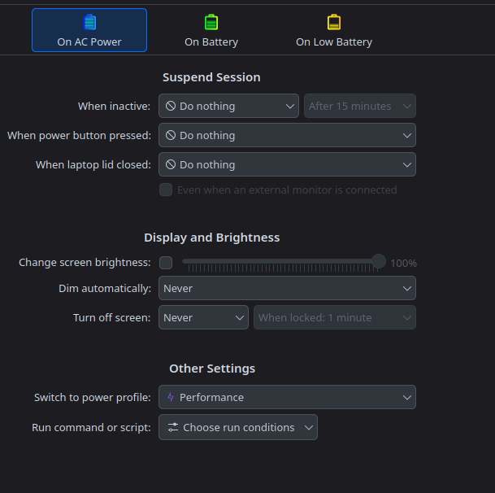Click the run conditions sliders icon
Screen dimensions: 495x493
coord(173,427)
